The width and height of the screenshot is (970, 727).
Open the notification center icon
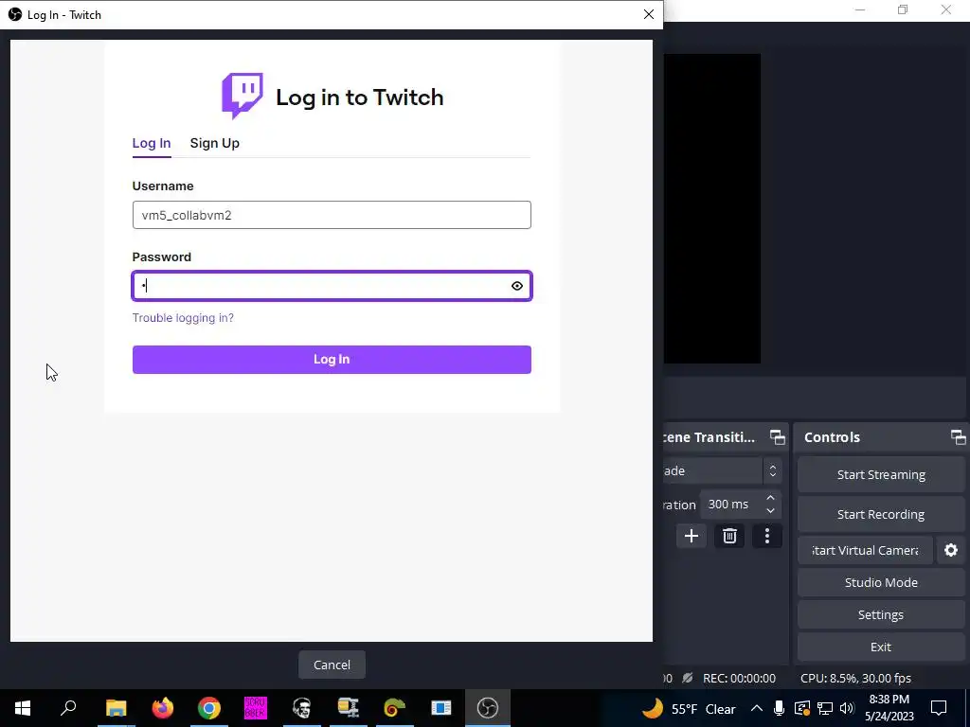[939, 708]
